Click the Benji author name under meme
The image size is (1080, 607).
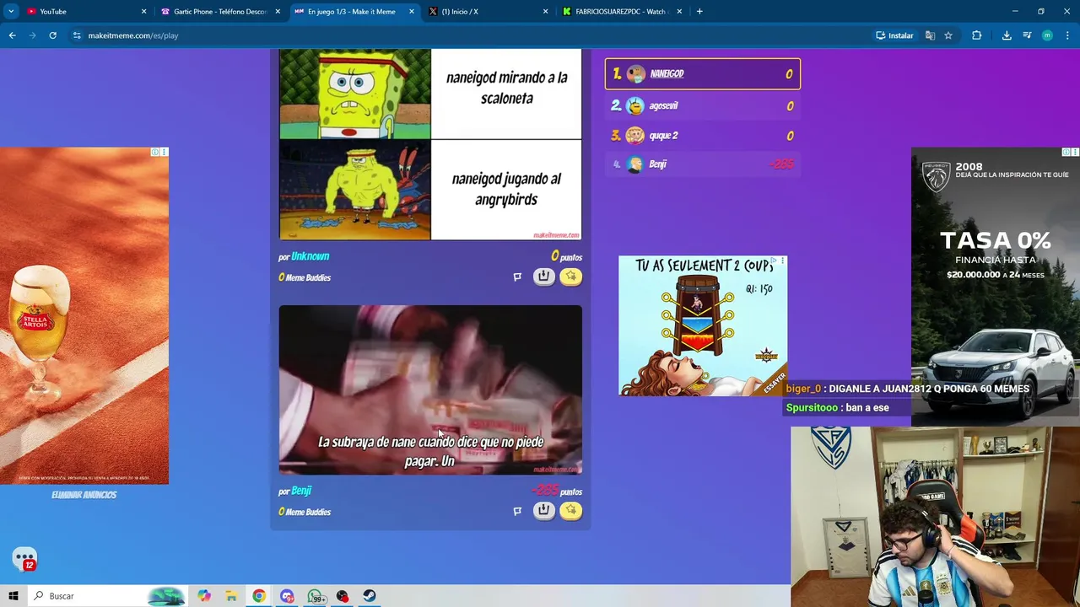301,491
